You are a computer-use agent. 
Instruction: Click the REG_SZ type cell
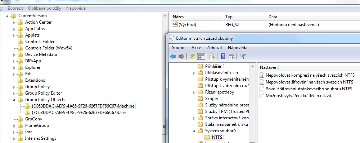232,25
